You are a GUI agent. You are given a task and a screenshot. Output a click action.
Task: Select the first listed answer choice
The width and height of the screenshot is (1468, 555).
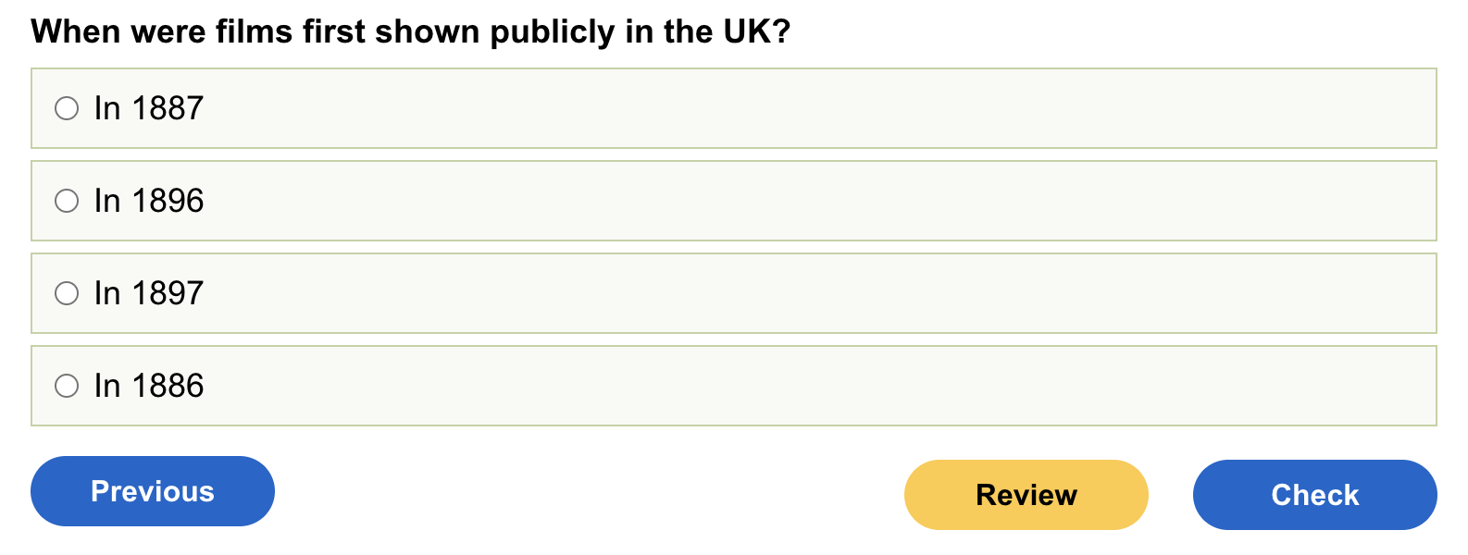[67, 108]
